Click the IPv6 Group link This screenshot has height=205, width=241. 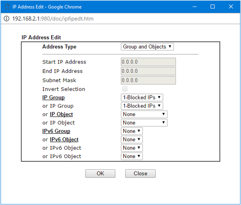click(56, 131)
